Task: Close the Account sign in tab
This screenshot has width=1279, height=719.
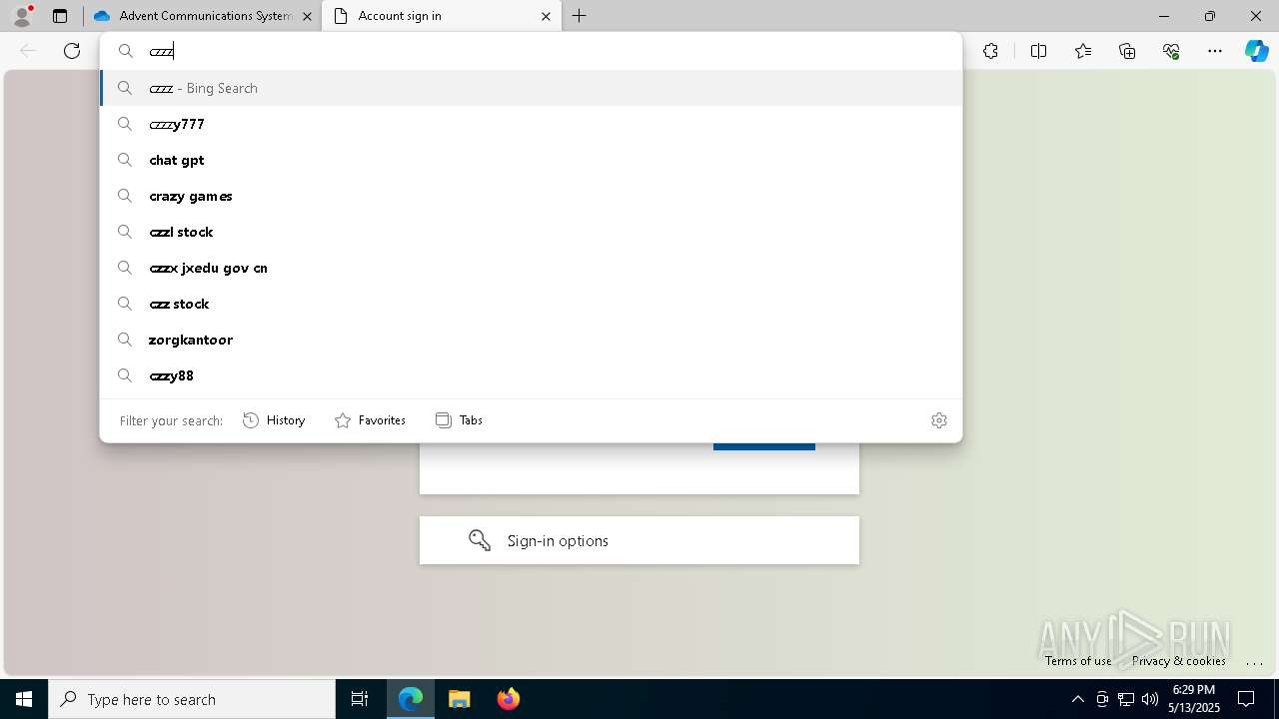Action: [x=546, y=16]
